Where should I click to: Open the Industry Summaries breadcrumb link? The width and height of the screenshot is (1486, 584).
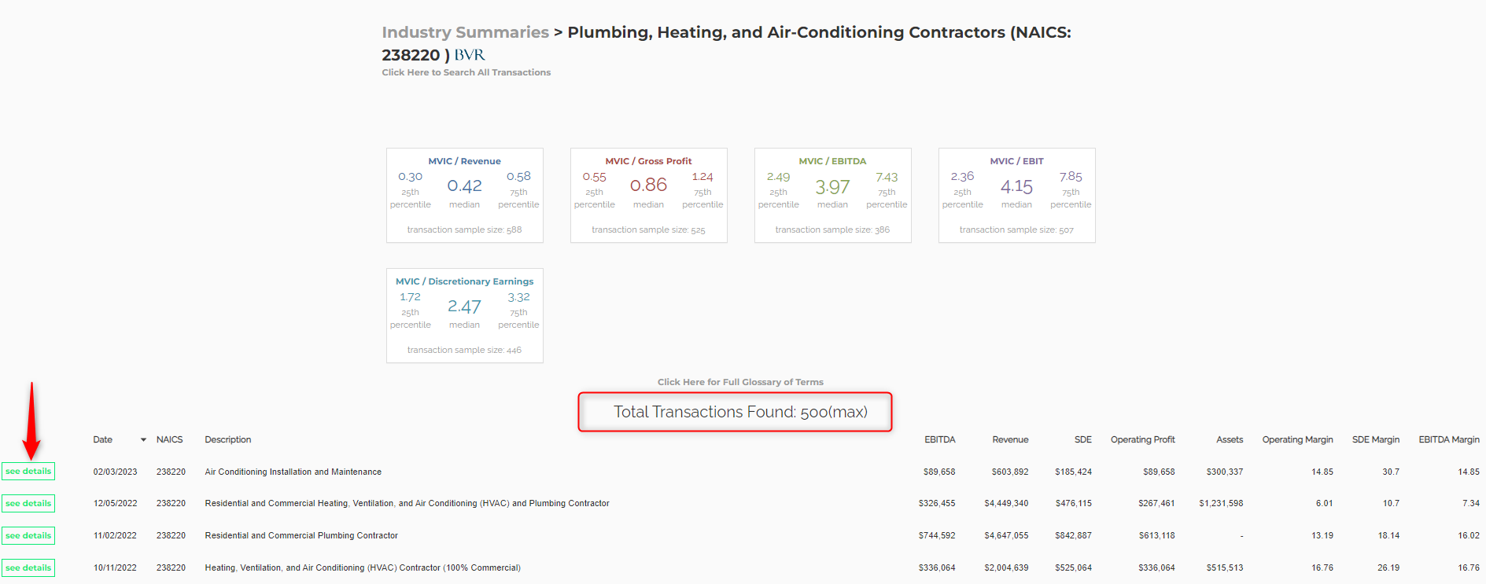coord(465,32)
